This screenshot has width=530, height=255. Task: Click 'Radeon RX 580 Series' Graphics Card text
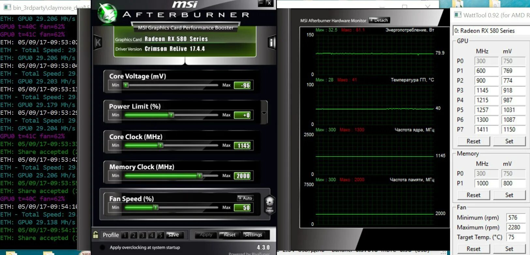tap(176, 39)
